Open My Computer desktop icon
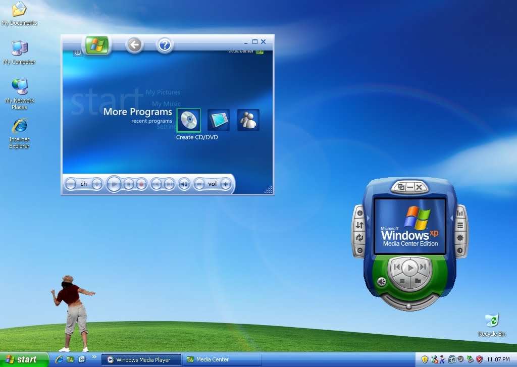 [19, 53]
